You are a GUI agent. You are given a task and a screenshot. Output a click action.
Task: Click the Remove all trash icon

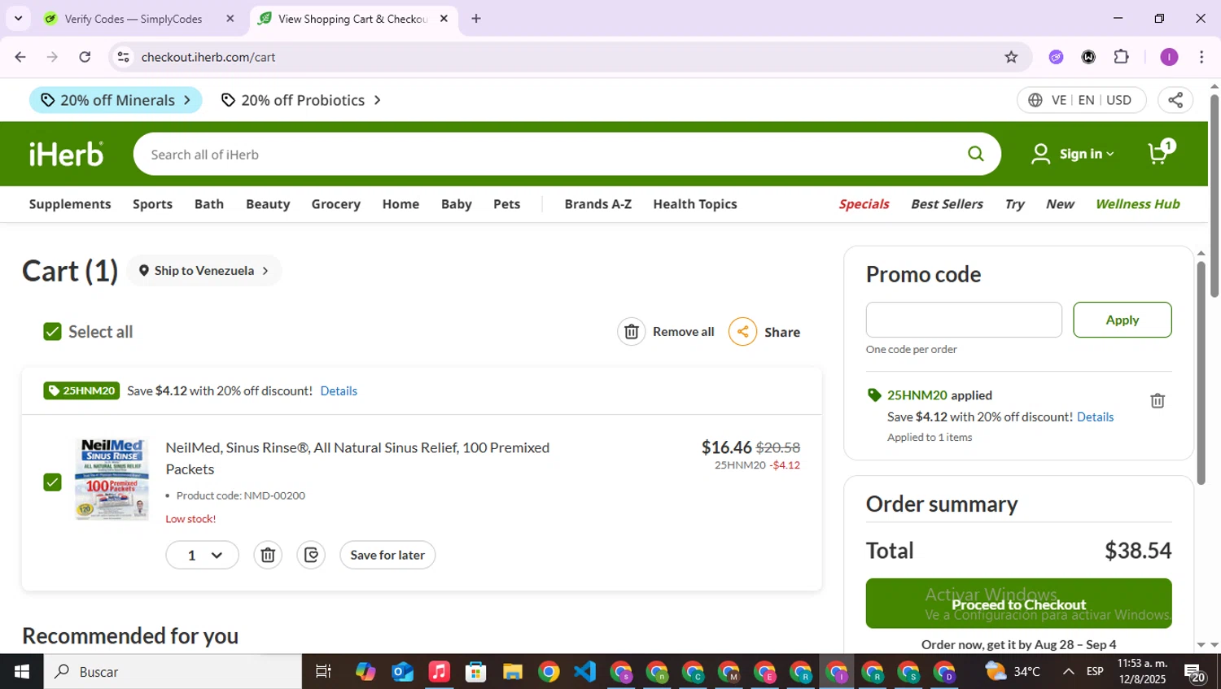631,331
